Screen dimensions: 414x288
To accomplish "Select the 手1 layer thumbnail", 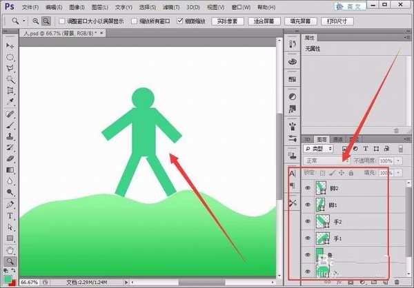I will (x=321, y=238).
